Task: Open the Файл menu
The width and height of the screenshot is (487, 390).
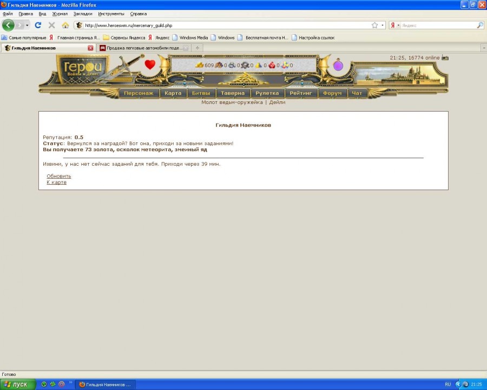Action: (x=8, y=14)
